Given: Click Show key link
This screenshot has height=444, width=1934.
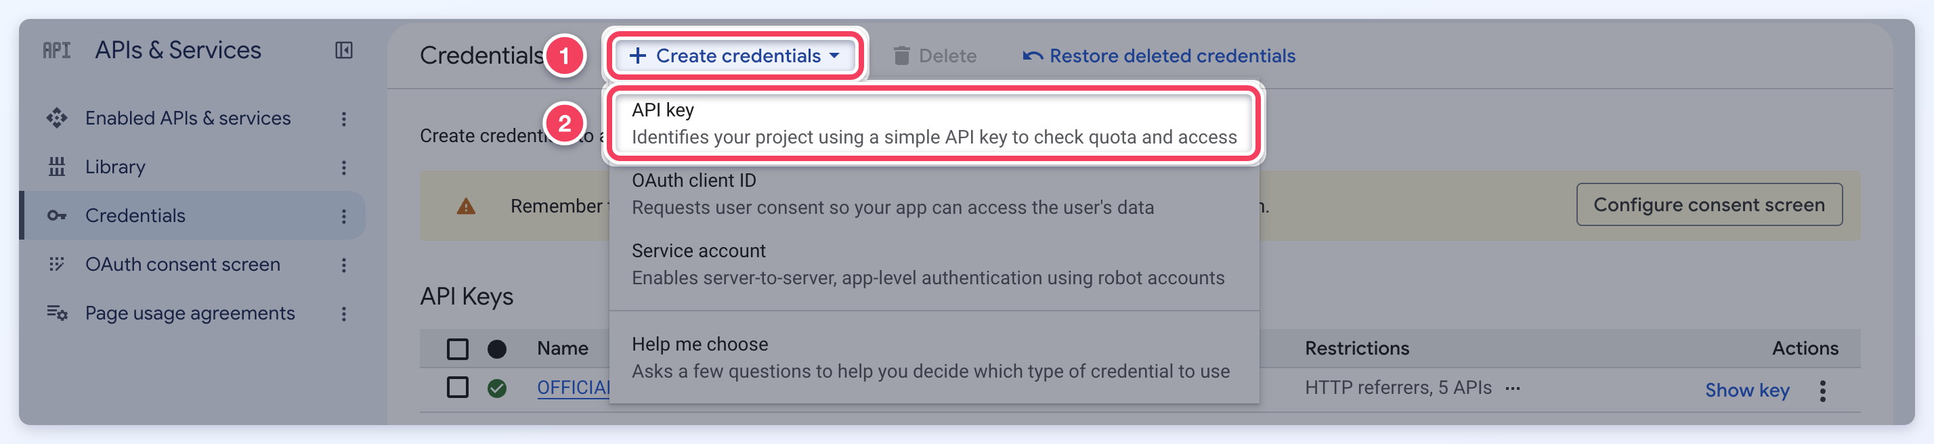Looking at the screenshot, I should pyautogui.click(x=1747, y=390).
